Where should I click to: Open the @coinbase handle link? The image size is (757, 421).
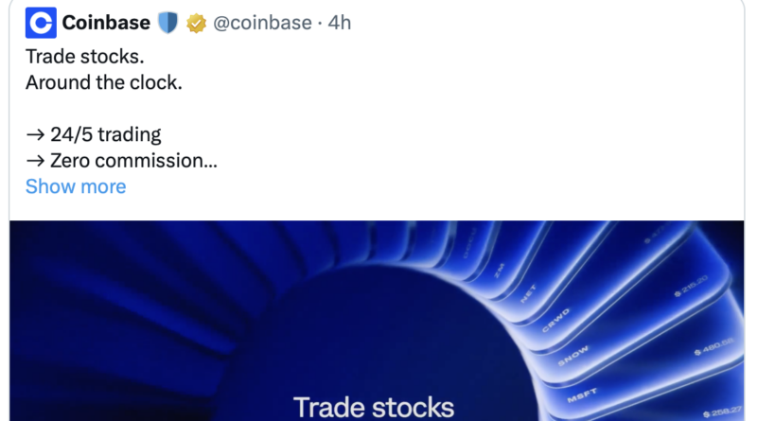pos(262,23)
